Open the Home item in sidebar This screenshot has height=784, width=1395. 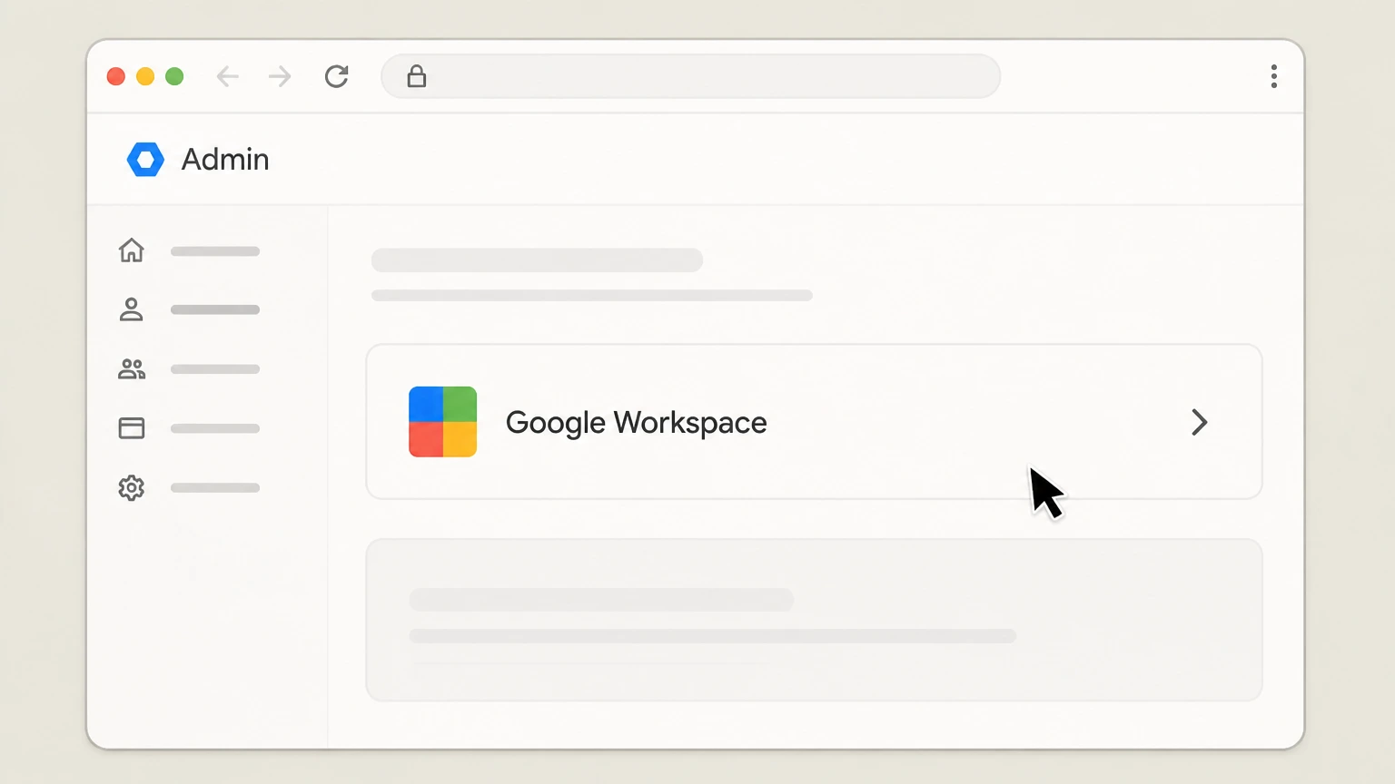click(132, 250)
